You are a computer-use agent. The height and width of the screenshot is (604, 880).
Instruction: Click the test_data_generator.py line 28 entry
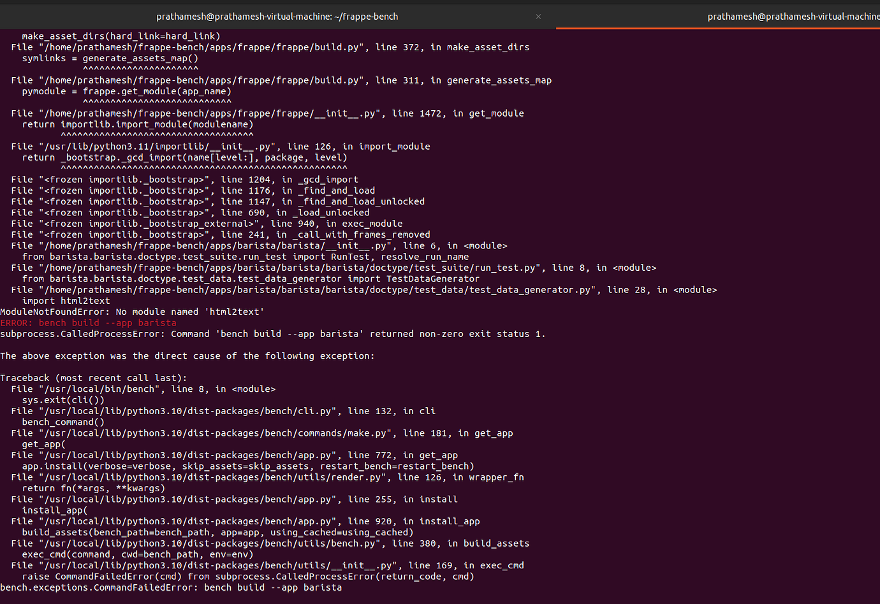(x=364, y=290)
